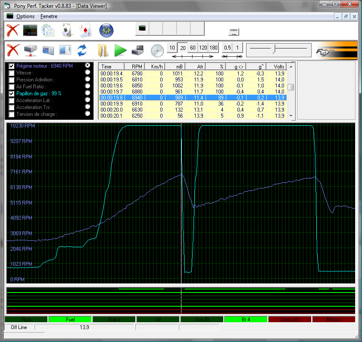Select the 0.5 zoom button
Viewport: 362px width, 342px height.
pyautogui.click(x=228, y=48)
